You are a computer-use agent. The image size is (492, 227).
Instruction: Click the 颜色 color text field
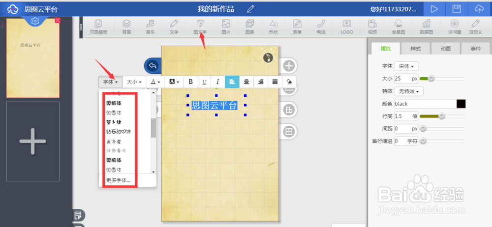click(x=425, y=104)
